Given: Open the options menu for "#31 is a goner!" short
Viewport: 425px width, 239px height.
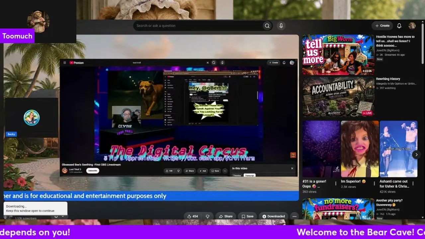Looking at the screenshot, I should (x=336, y=184).
